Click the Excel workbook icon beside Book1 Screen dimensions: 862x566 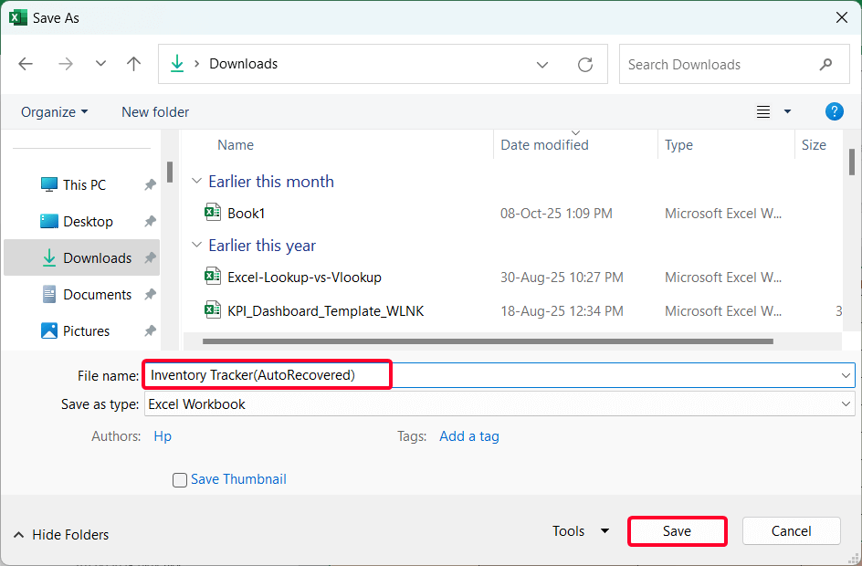pos(213,213)
